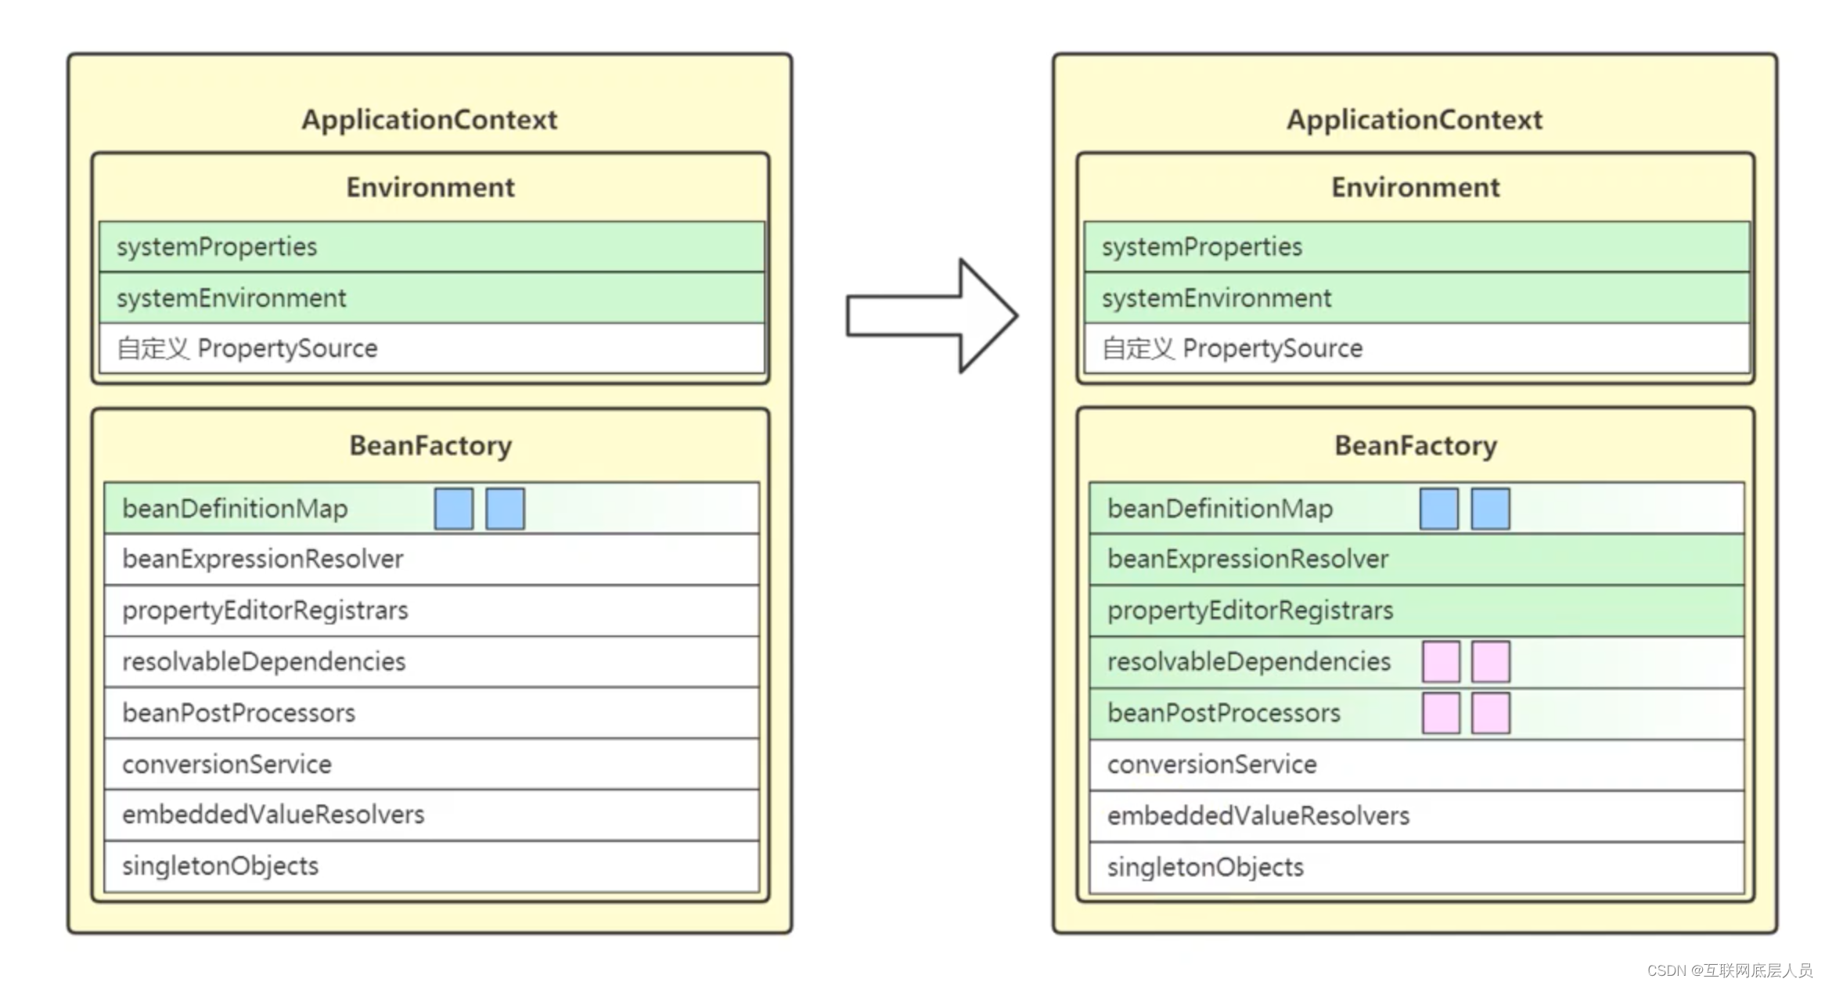Viewport: 1825px width, 986px height.
Task: Click the right Environment heading
Action: tap(1415, 188)
